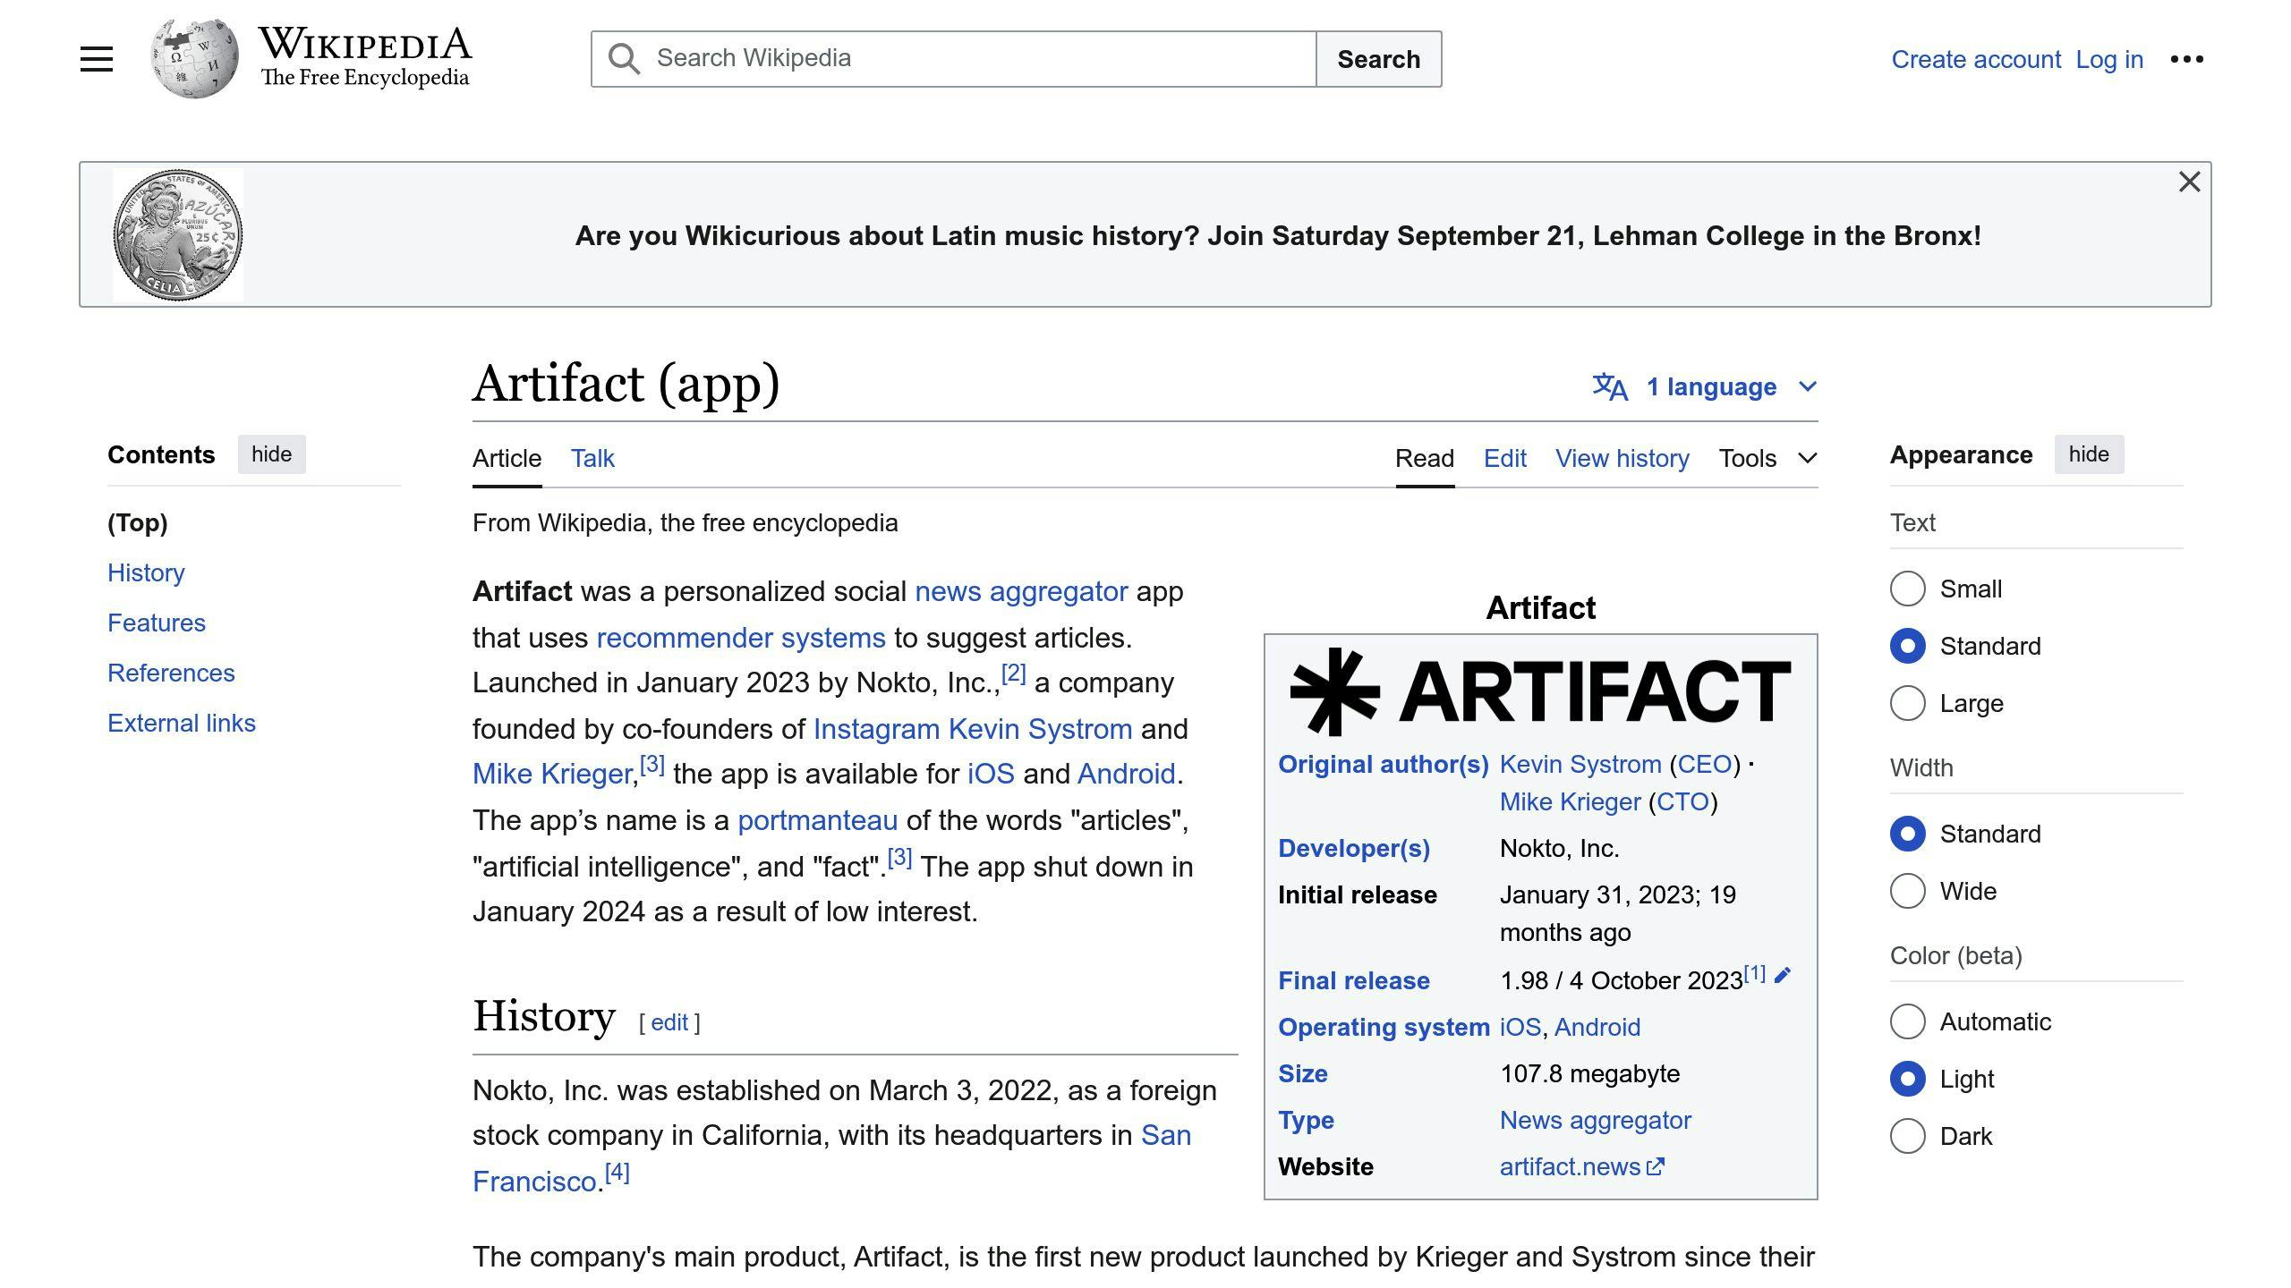Click the Celia Cruz coin banner image
The height and width of the screenshot is (1288, 2291).
pyautogui.click(x=178, y=234)
